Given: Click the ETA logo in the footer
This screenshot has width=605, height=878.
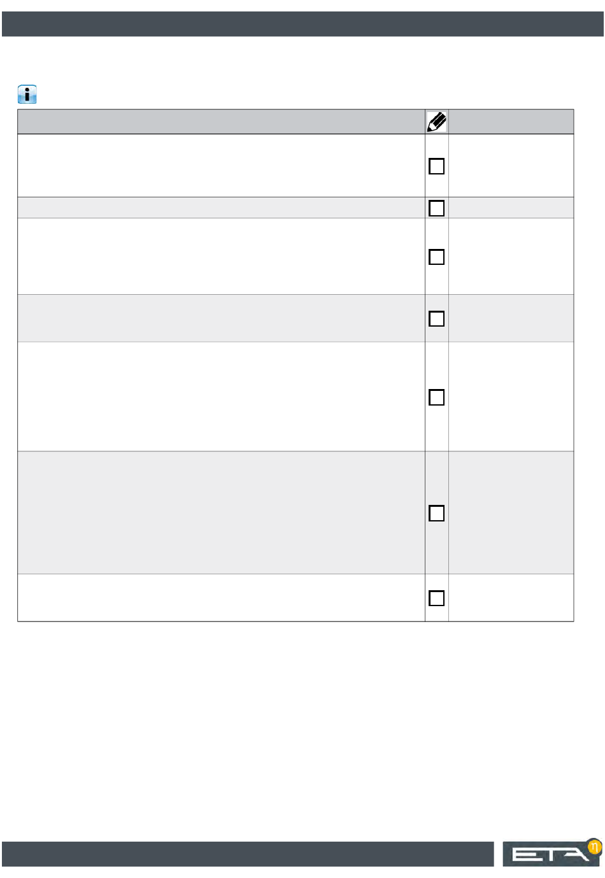Looking at the screenshot, I should [552, 854].
